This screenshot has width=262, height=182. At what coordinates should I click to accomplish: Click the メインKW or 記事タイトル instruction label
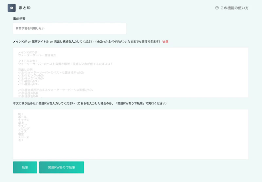(x=87, y=42)
